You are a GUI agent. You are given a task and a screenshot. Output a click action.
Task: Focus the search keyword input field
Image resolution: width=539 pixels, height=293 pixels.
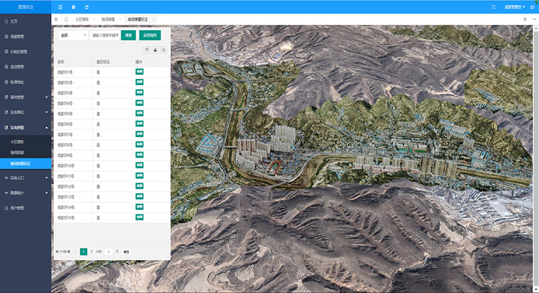pyautogui.click(x=105, y=35)
